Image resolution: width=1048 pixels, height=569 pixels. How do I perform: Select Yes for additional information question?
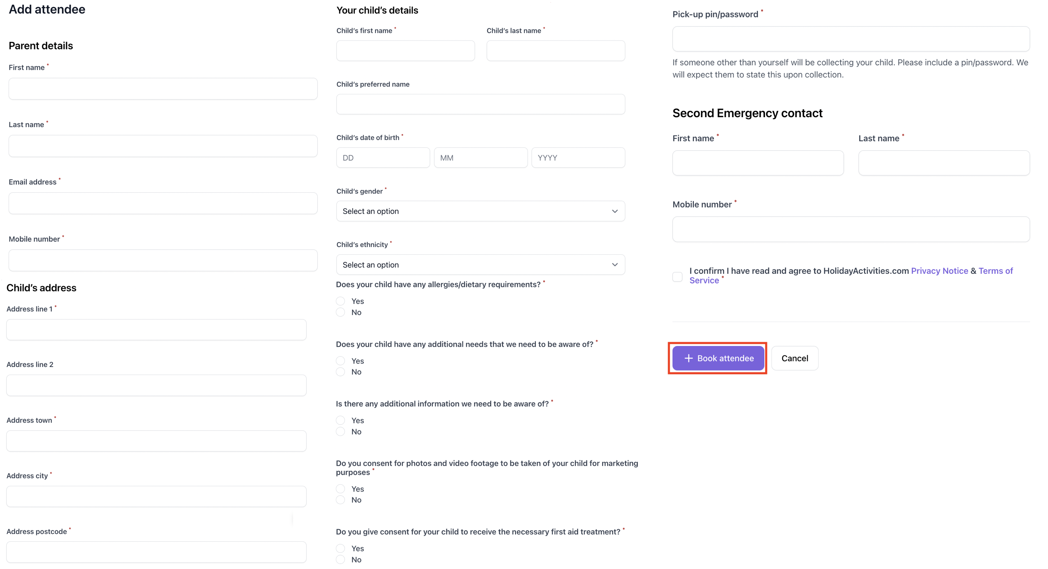pos(340,420)
